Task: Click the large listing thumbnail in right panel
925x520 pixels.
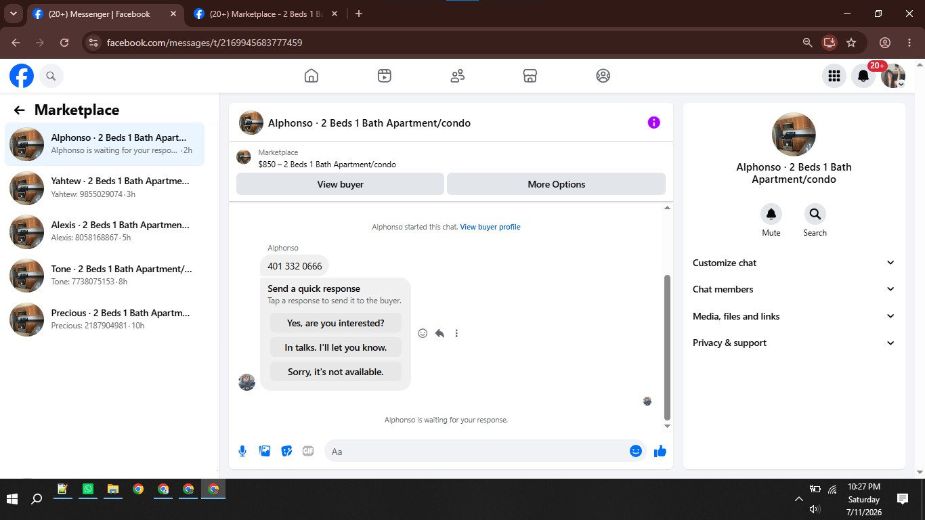Action: pyautogui.click(x=794, y=134)
